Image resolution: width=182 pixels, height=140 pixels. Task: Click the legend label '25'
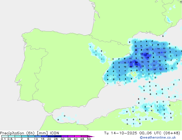tap(56, 139)
